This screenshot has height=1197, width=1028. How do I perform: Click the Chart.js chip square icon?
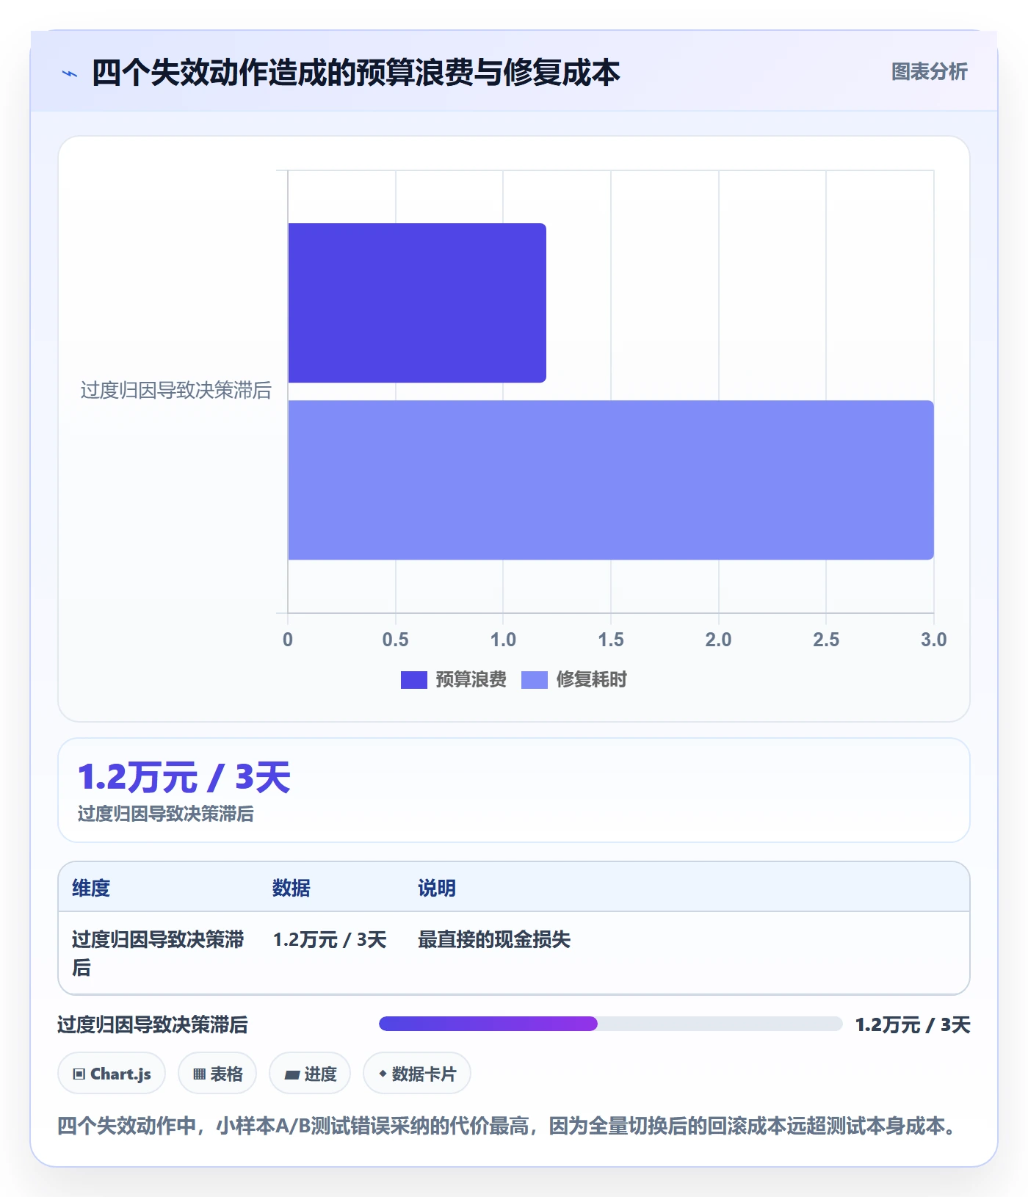(x=79, y=1074)
